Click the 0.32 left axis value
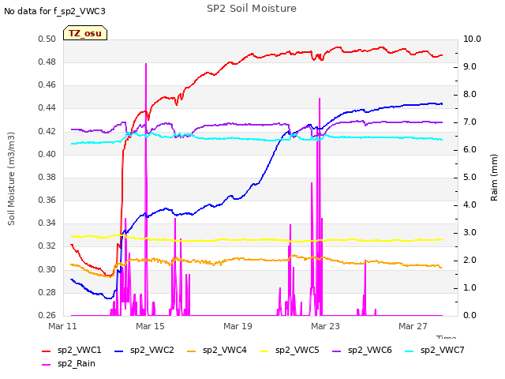 click(x=47, y=246)
